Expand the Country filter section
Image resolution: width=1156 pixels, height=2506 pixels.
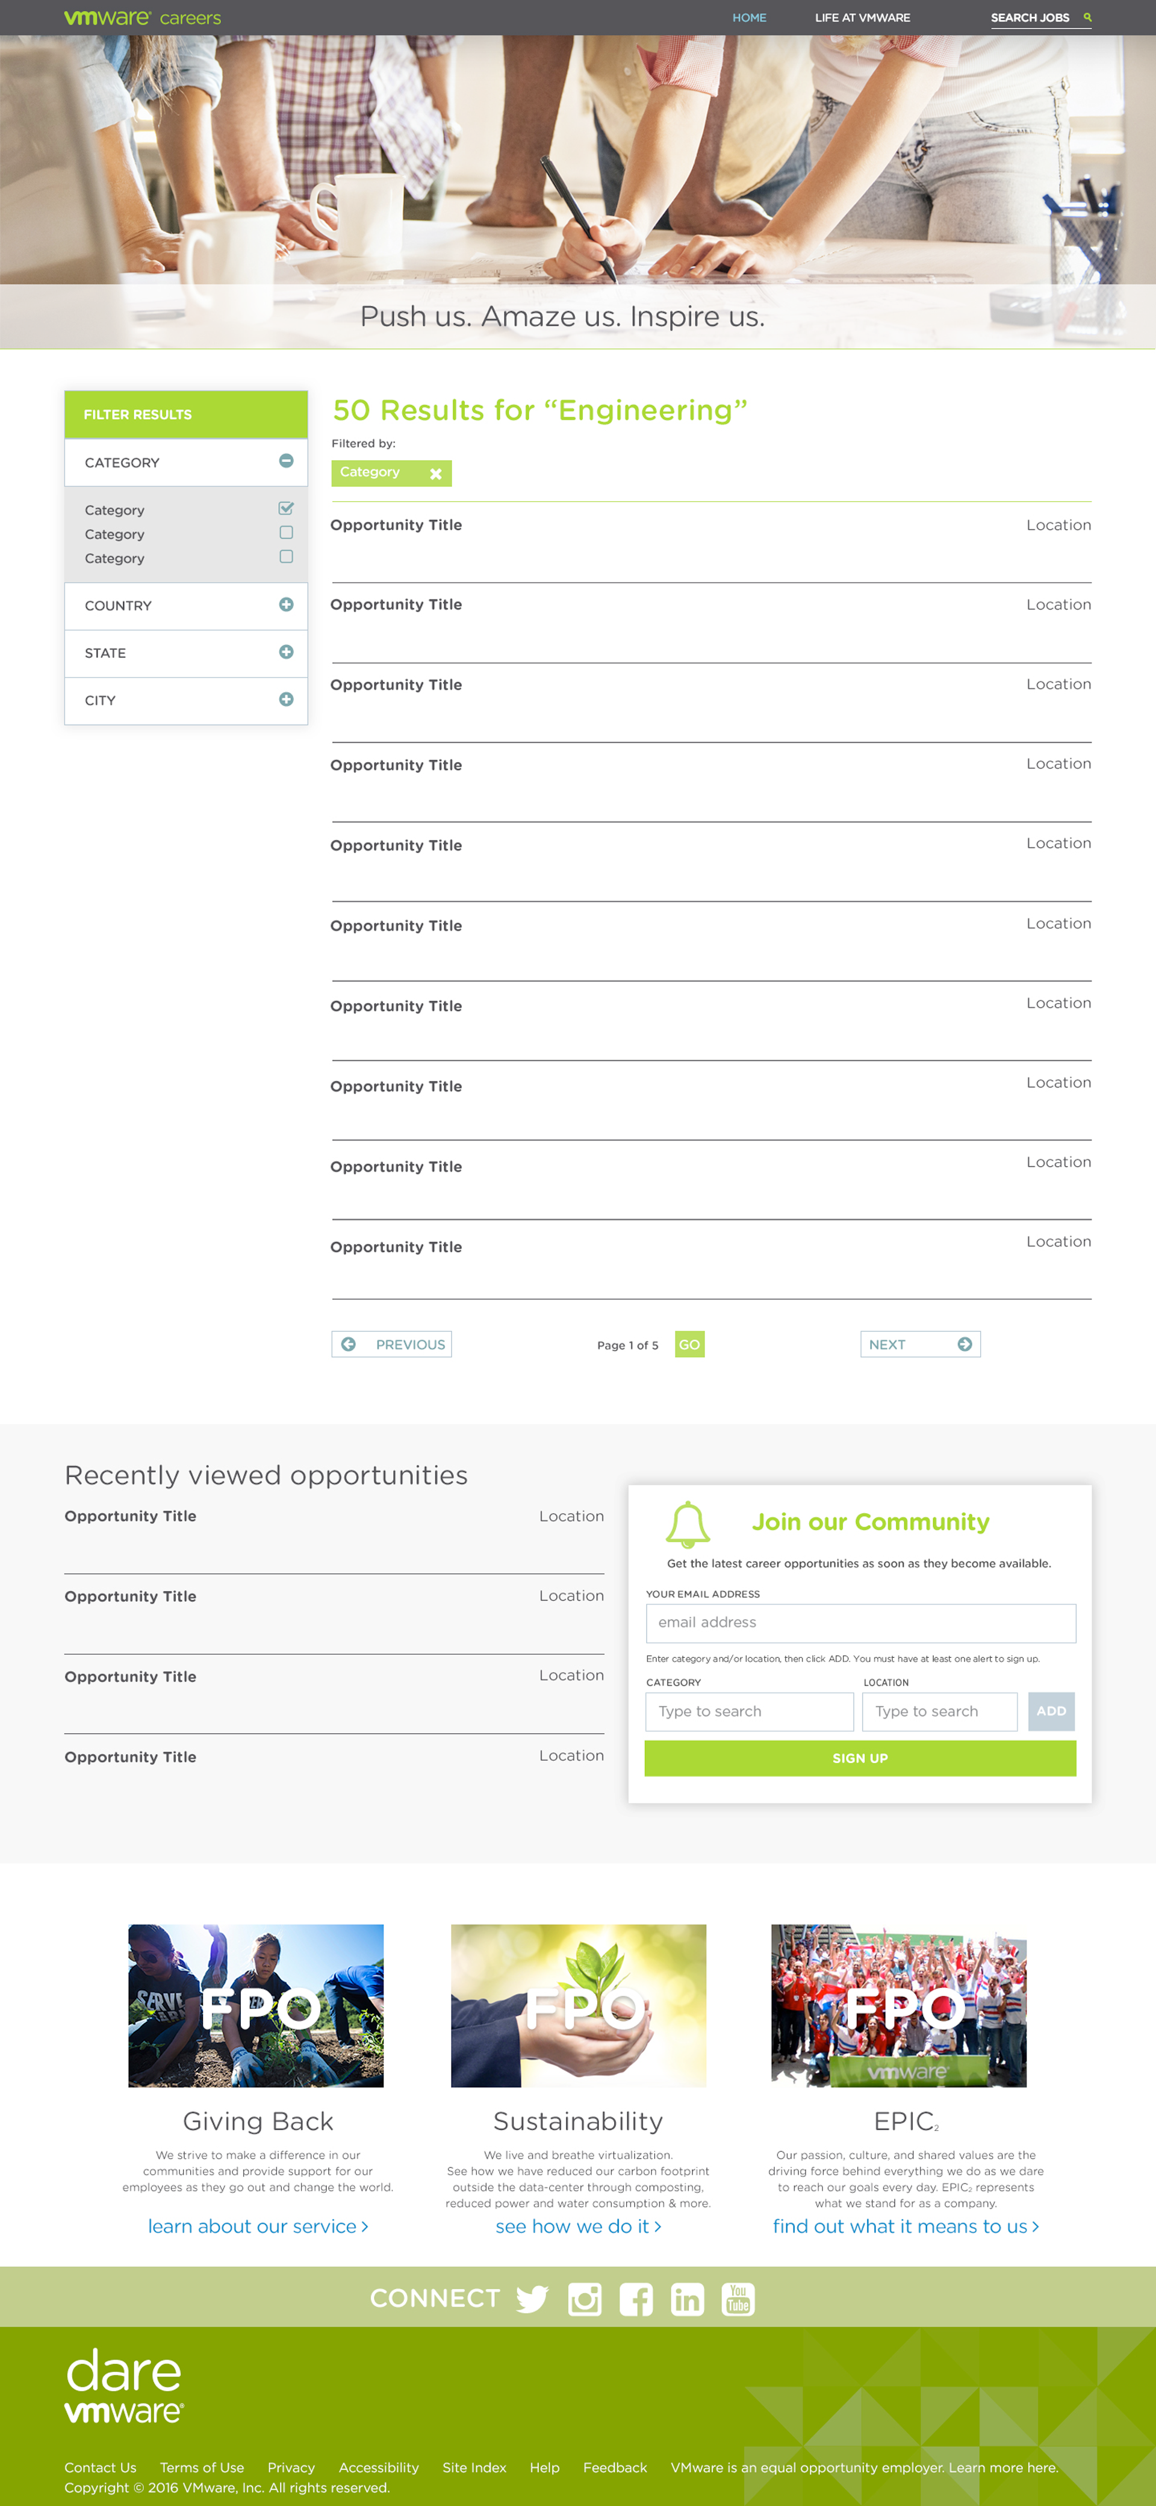pyautogui.click(x=286, y=605)
